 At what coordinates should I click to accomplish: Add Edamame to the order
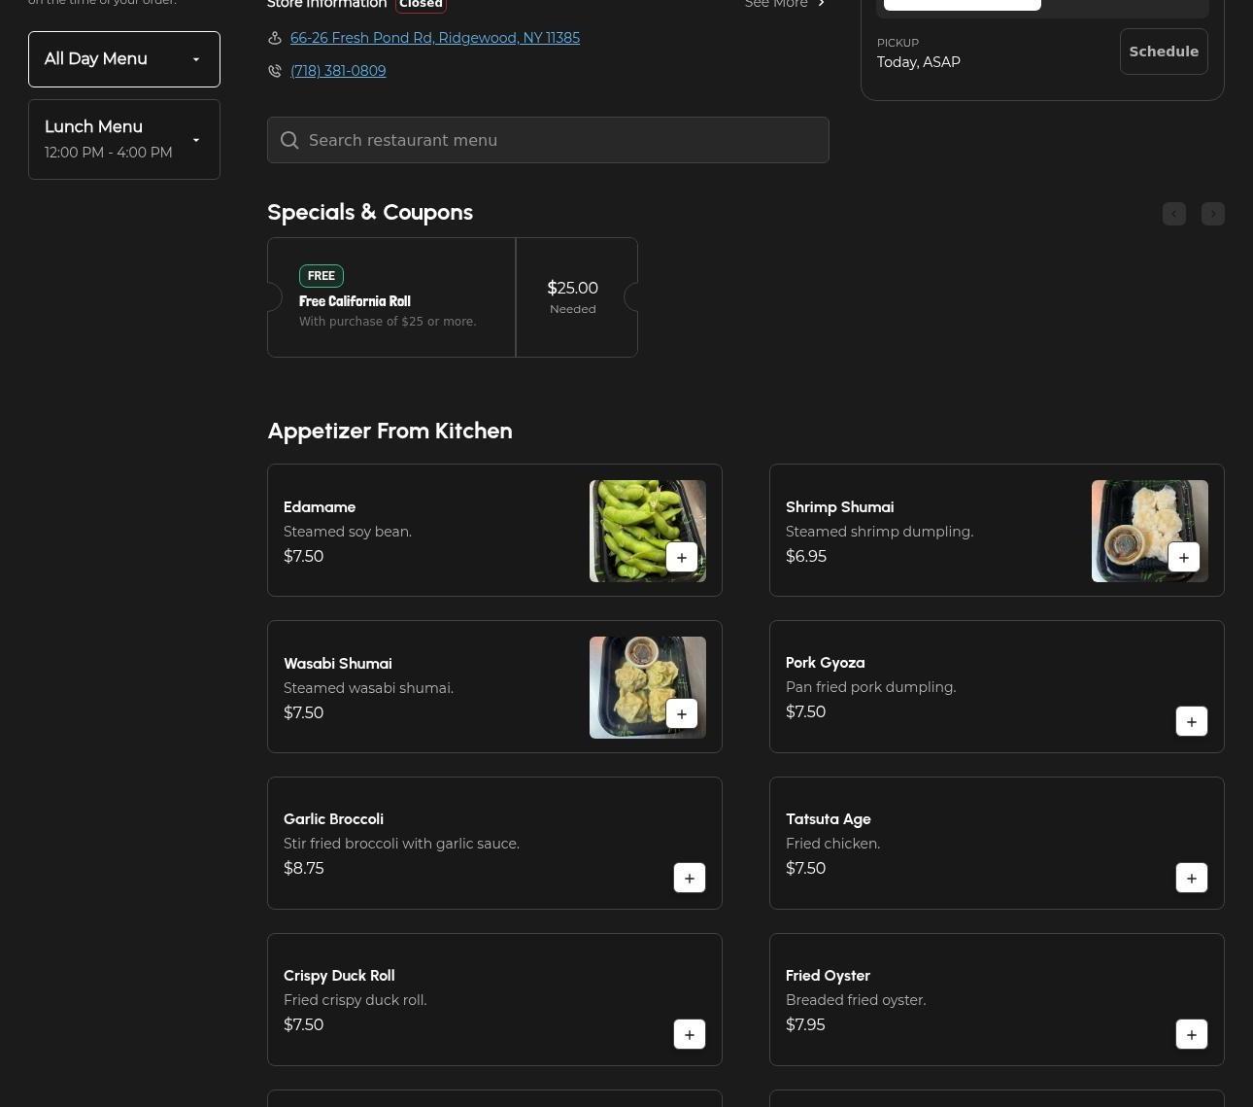tap(681, 557)
